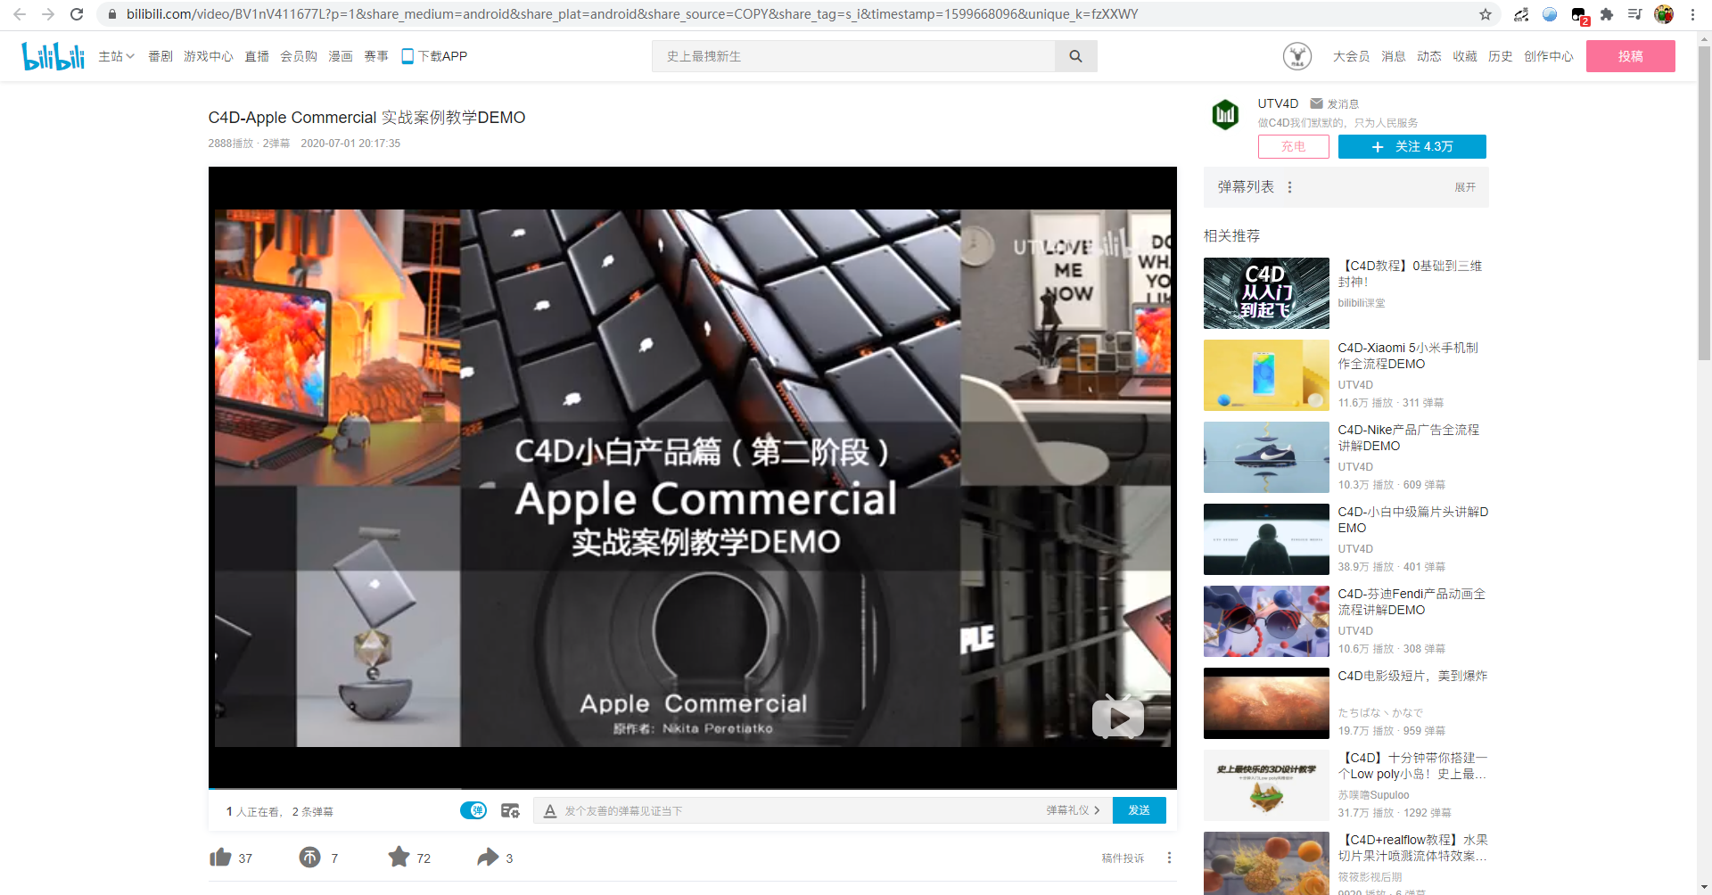Open the danmaku settings icon
This screenshot has width=1712, height=895.
[x=510, y=810]
